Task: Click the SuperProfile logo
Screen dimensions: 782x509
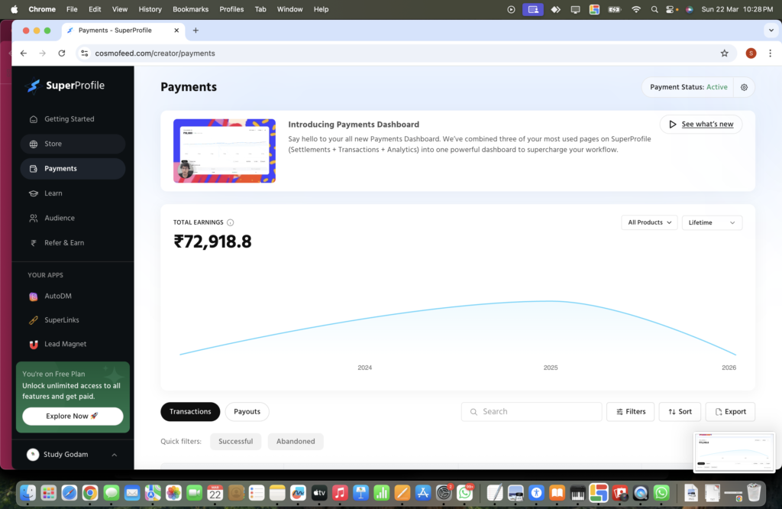Action: coord(65,86)
